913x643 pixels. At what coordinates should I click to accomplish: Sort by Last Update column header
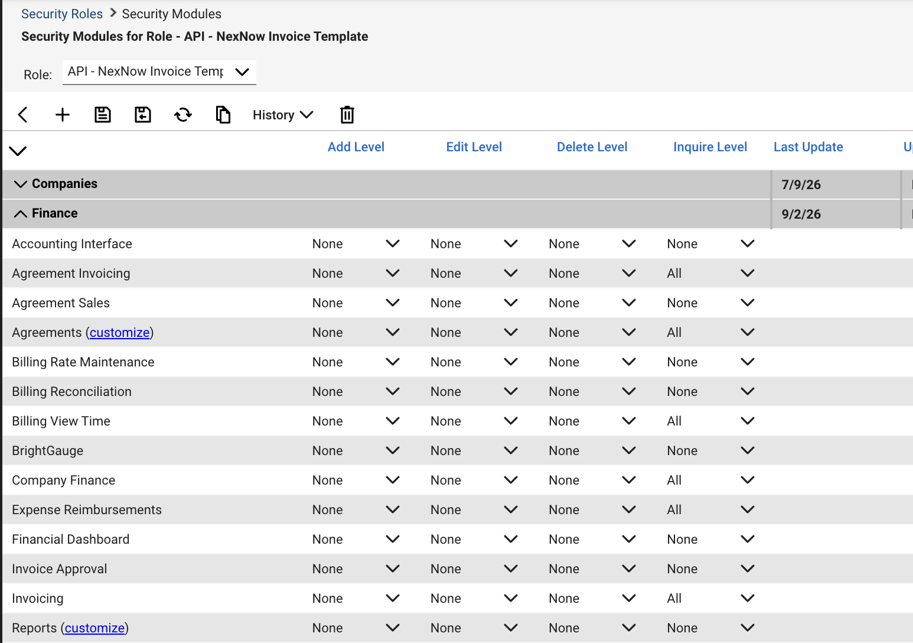coord(808,147)
